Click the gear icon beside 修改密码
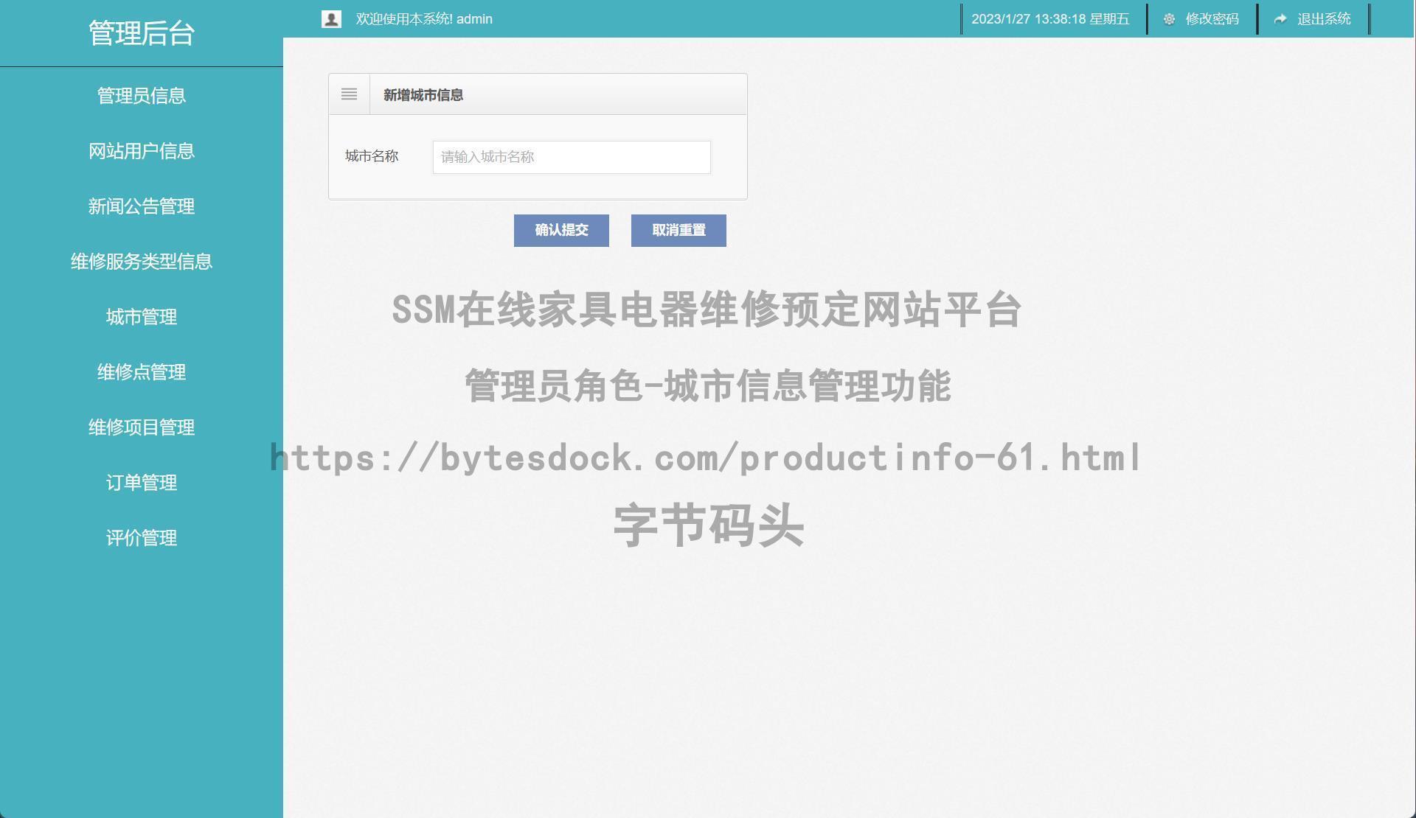Viewport: 1416px width, 818px height. (1169, 19)
